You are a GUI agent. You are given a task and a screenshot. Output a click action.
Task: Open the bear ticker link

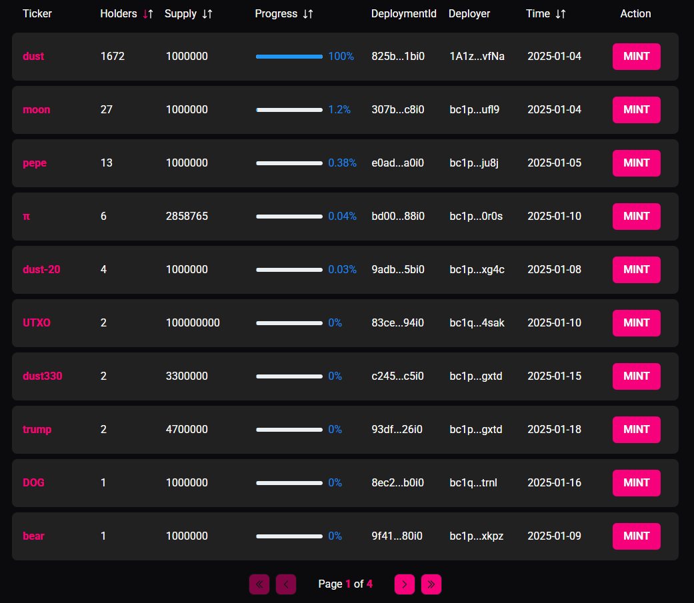(33, 536)
